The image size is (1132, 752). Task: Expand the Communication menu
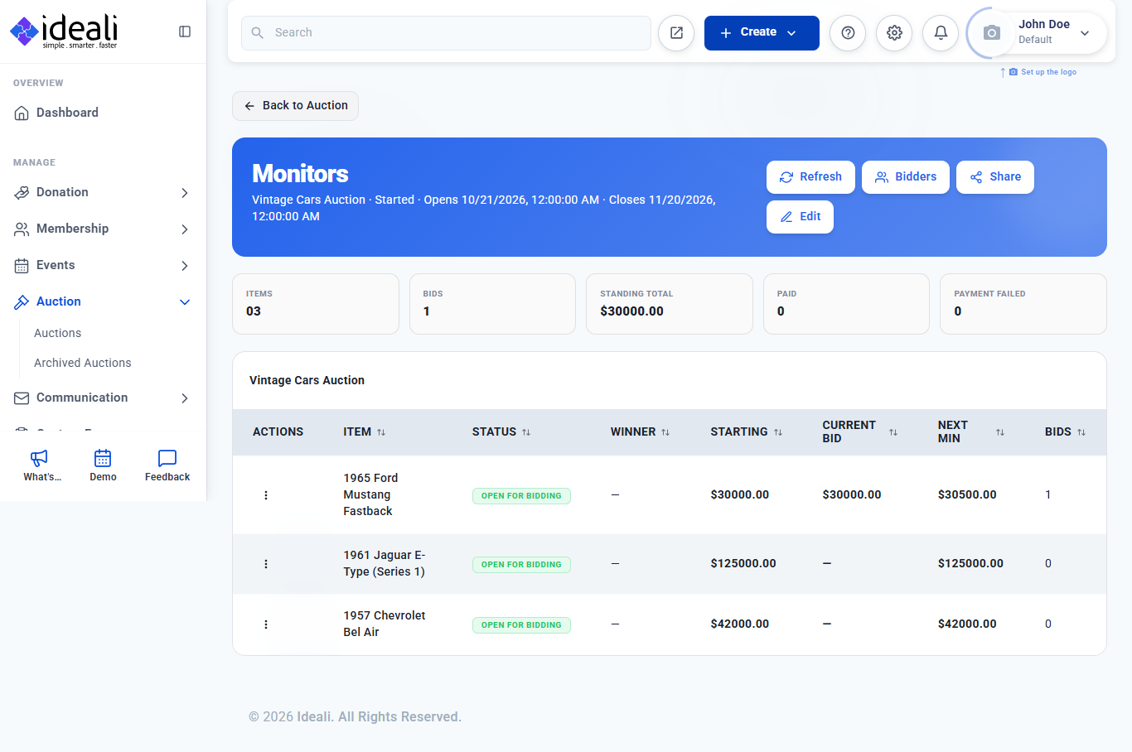[x=103, y=398]
